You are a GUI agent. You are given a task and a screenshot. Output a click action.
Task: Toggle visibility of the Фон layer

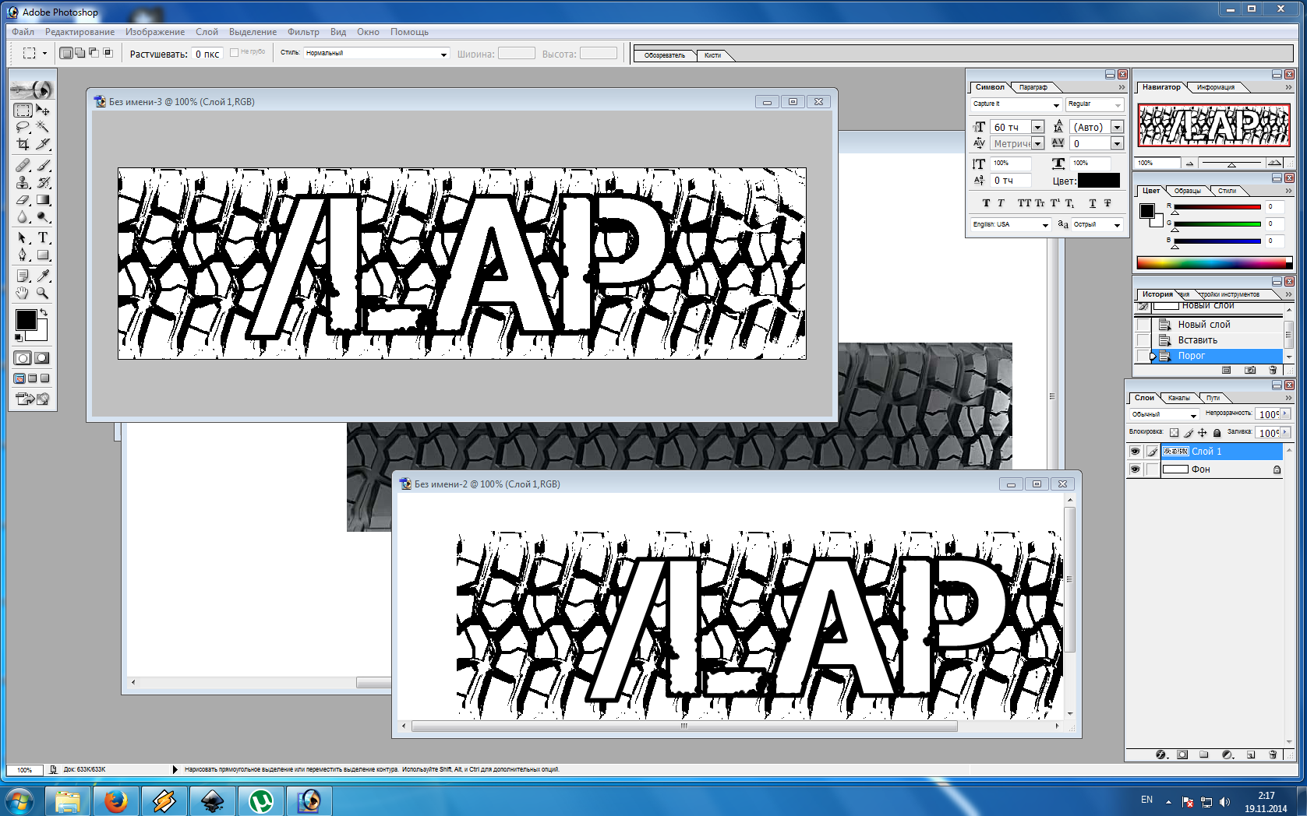pos(1135,470)
